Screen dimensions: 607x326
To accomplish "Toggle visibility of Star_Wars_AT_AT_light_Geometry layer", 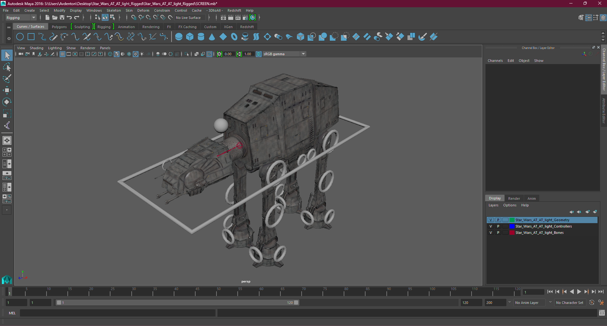I will (491, 220).
